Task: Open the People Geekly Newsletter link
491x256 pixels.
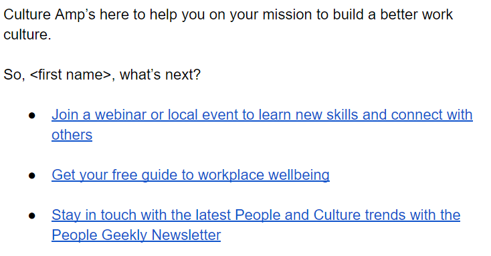Action: click(256, 225)
